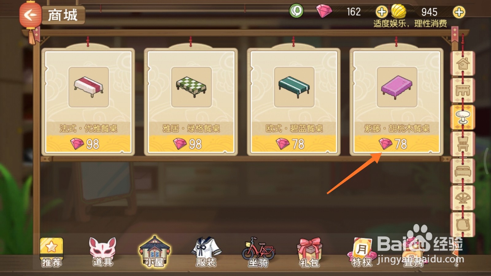The width and height of the screenshot is (491, 276).
Task: Add more gold shells with plus icon
Action: 459,12
